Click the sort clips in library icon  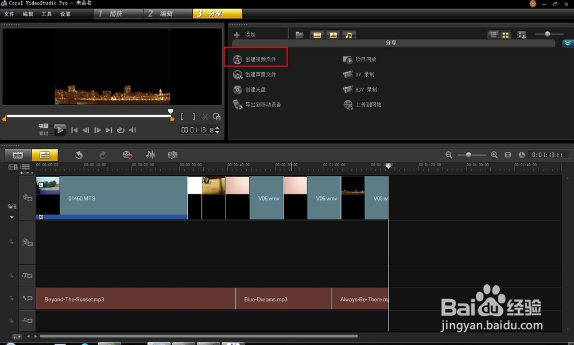(x=522, y=35)
